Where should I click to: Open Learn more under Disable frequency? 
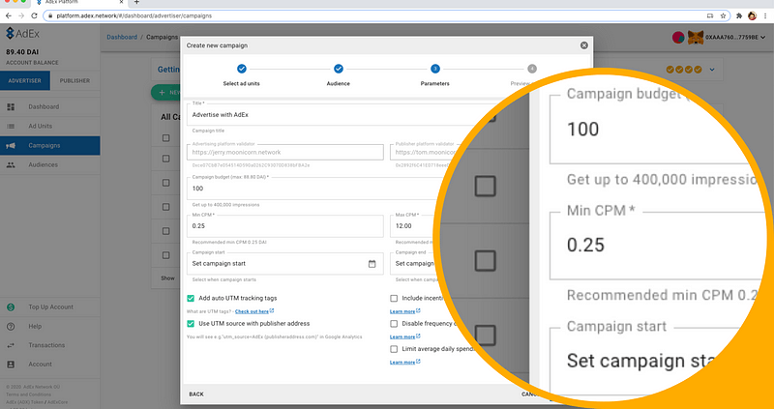pyautogui.click(x=404, y=336)
